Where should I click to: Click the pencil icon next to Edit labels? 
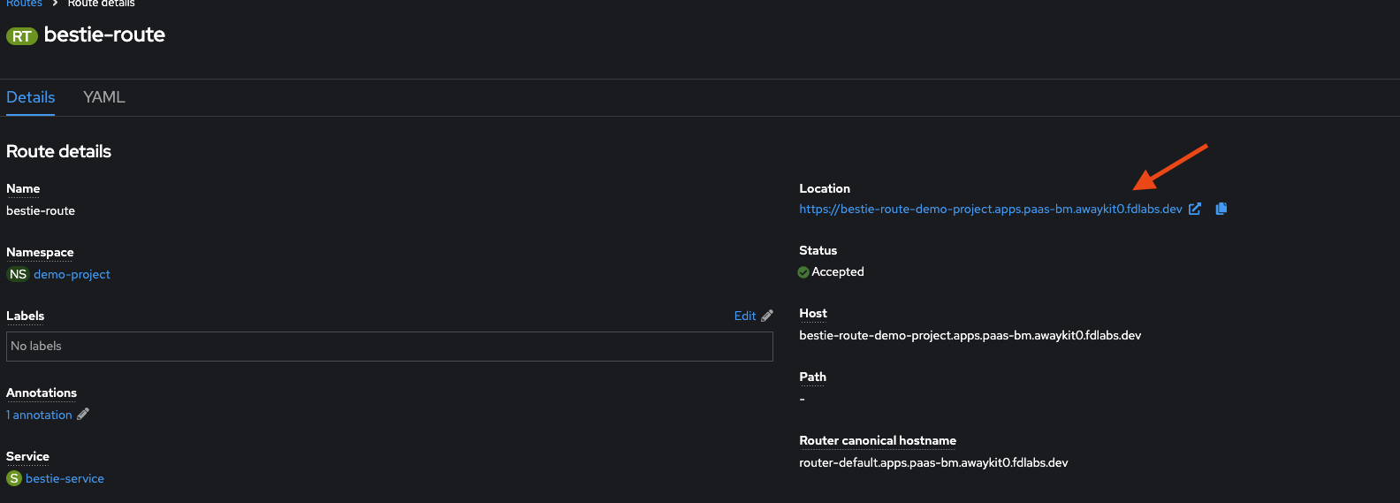coord(767,316)
